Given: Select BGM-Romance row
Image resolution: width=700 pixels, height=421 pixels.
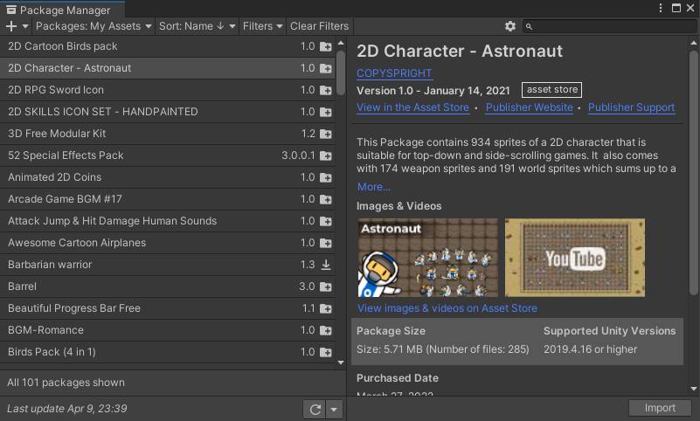Looking at the screenshot, I should (168, 330).
